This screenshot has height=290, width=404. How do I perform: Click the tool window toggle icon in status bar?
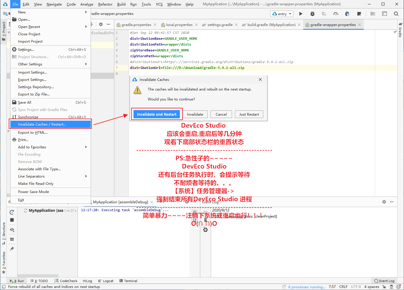point(4,287)
